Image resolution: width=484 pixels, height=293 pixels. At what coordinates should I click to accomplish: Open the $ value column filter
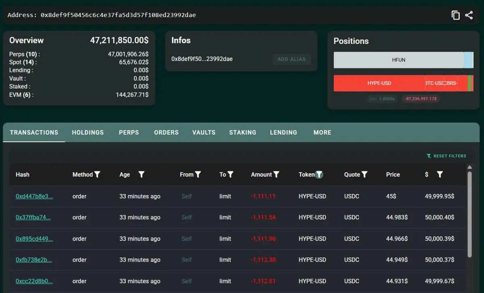[x=440, y=175]
